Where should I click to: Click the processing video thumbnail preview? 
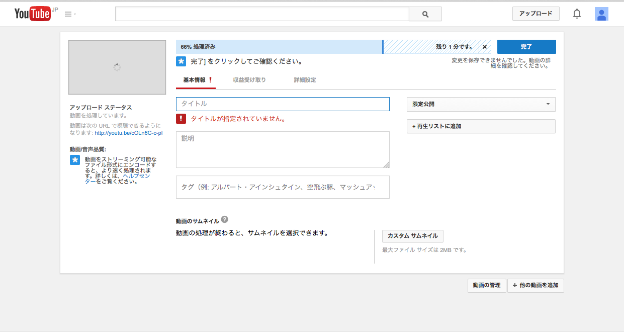(117, 67)
